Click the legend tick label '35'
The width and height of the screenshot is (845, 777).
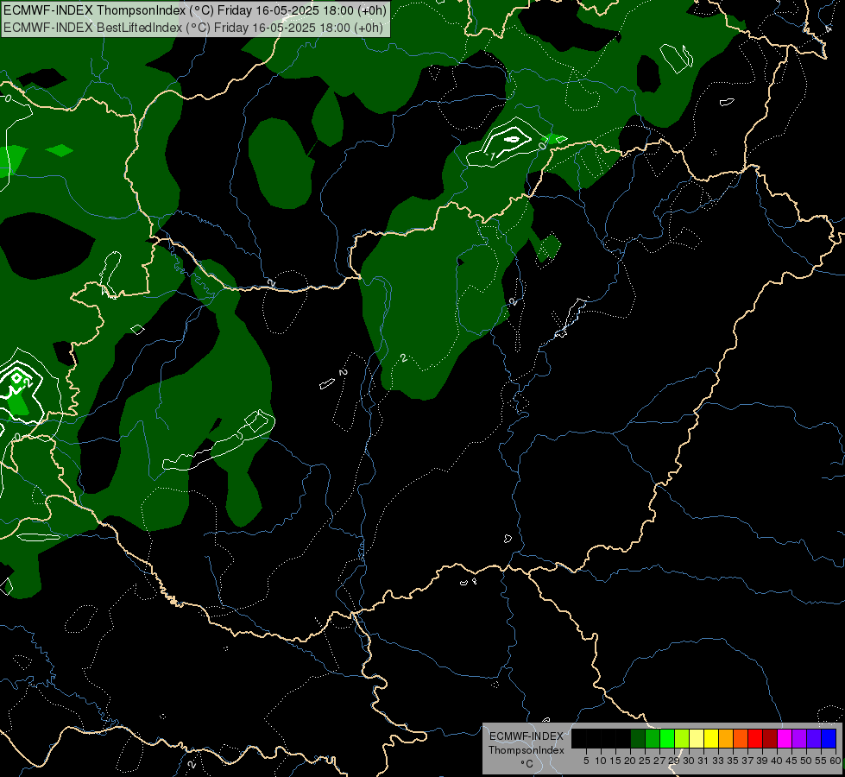pyautogui.click(x=733, y=761)
